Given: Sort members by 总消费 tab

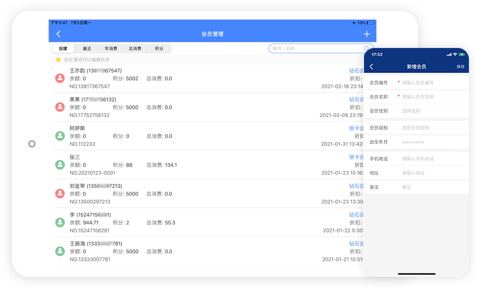Looking at the screenshot, I should tap(135, 49).
